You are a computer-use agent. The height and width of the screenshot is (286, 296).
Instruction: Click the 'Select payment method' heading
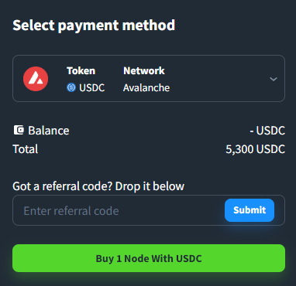point(94,26)
